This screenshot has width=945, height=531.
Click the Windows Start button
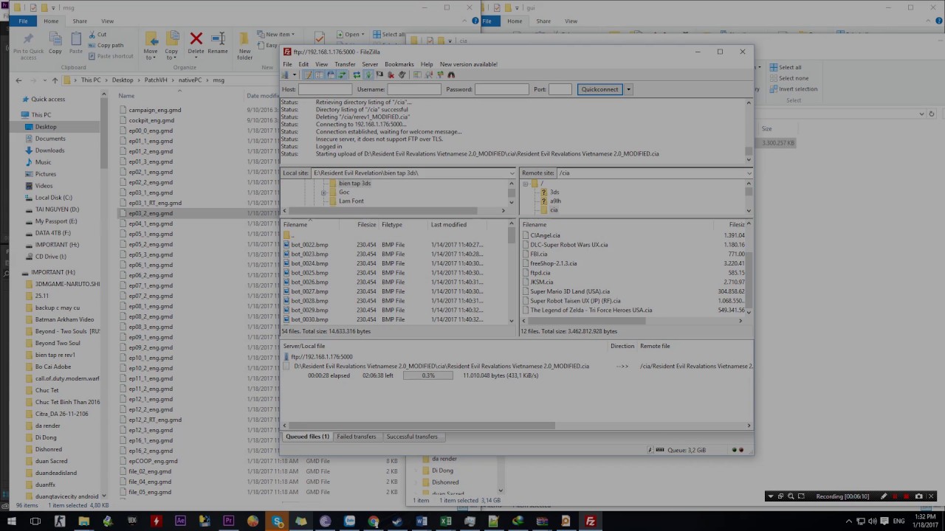pos(11,521)
